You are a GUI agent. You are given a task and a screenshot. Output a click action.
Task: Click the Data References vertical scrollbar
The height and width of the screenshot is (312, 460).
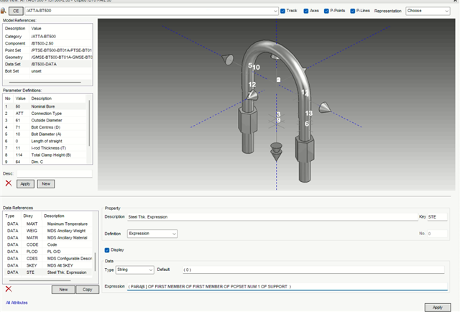[x=95, y=262]
